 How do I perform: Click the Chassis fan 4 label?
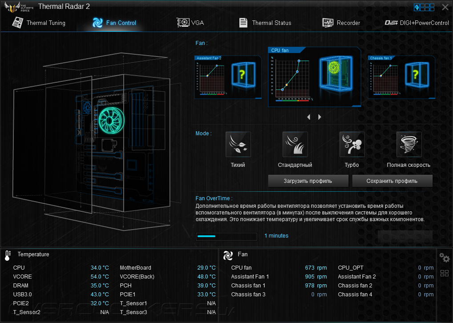[355, 295]
